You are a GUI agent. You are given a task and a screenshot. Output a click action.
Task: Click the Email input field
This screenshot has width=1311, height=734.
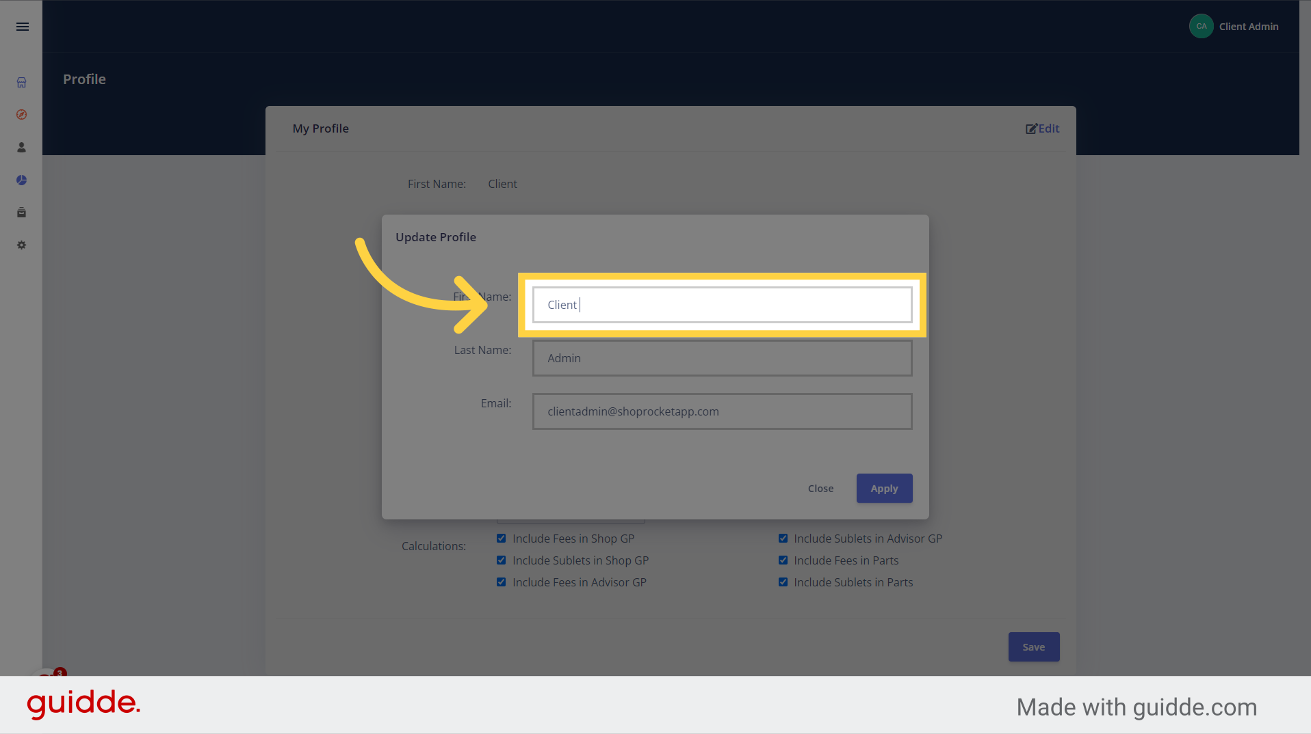[x=723, y=411]
